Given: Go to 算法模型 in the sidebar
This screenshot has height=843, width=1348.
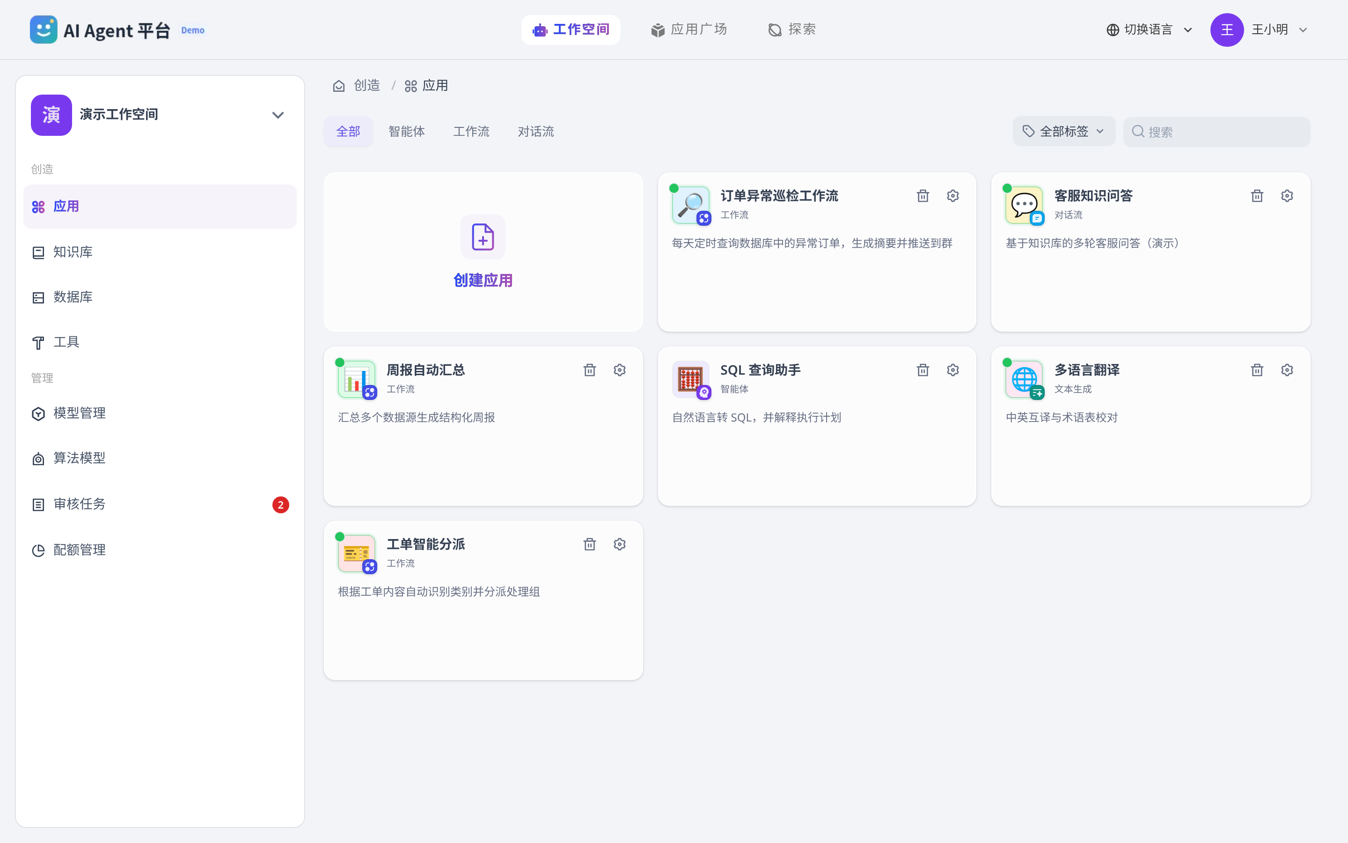Looking at the screenshot, I should pyautogui.click(x=160, y=458).
